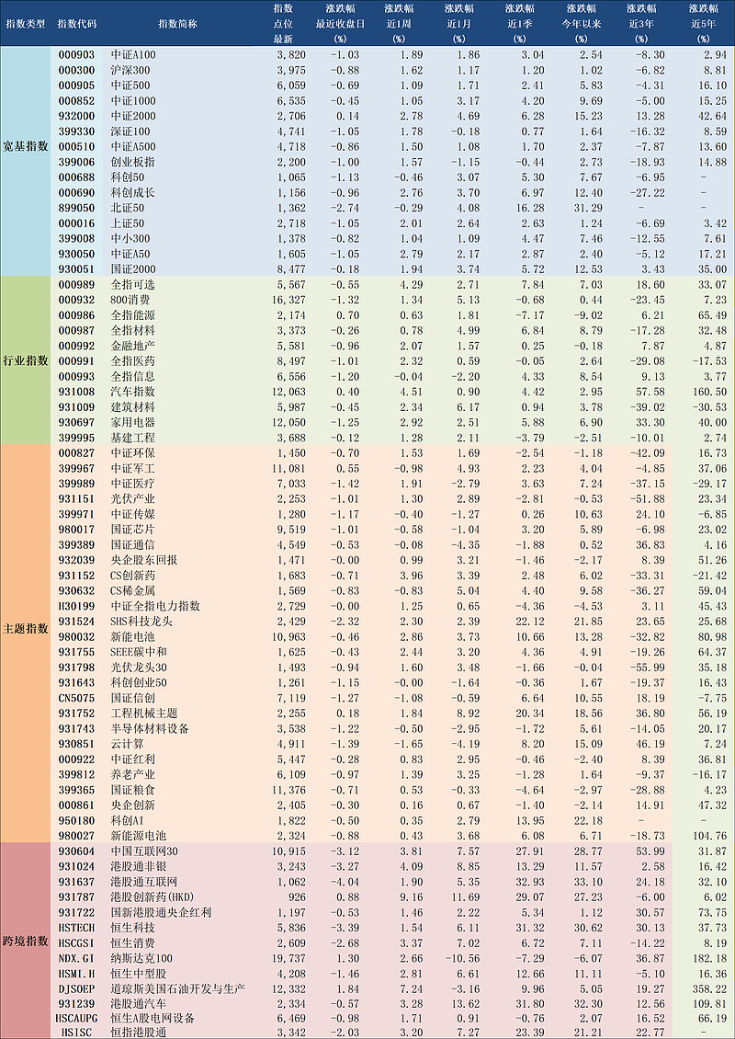Select the 北证50 index name
This screenshot has height=1039, width=735.
click(x=128, y=208)
